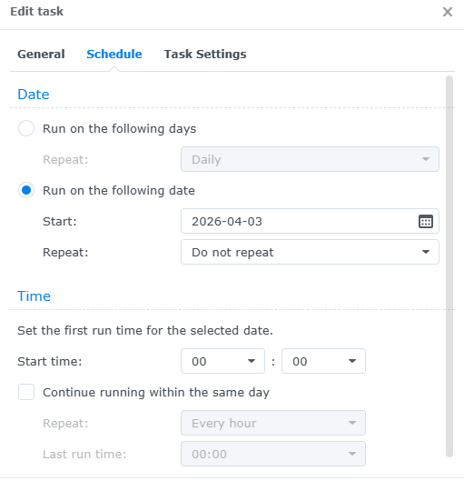Screen dimensions: 464x481
Task: Open the disabled Daily repeat dropdown
Action: tap(310, 159)
